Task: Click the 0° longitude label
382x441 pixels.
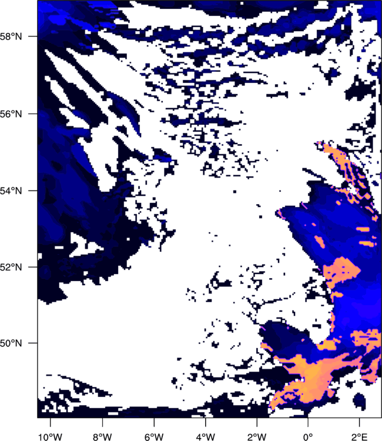Action: click(x=308, y=437)
